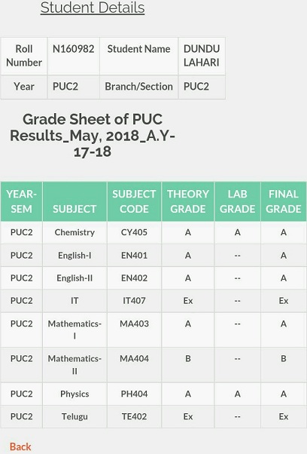Select the Student Details heading
Screen dimensions: 307x454
(x=93, y=8)
